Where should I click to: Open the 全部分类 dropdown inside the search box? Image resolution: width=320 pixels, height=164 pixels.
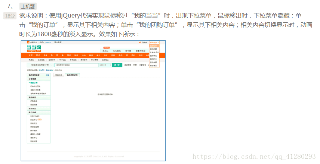tap(105, 65)
